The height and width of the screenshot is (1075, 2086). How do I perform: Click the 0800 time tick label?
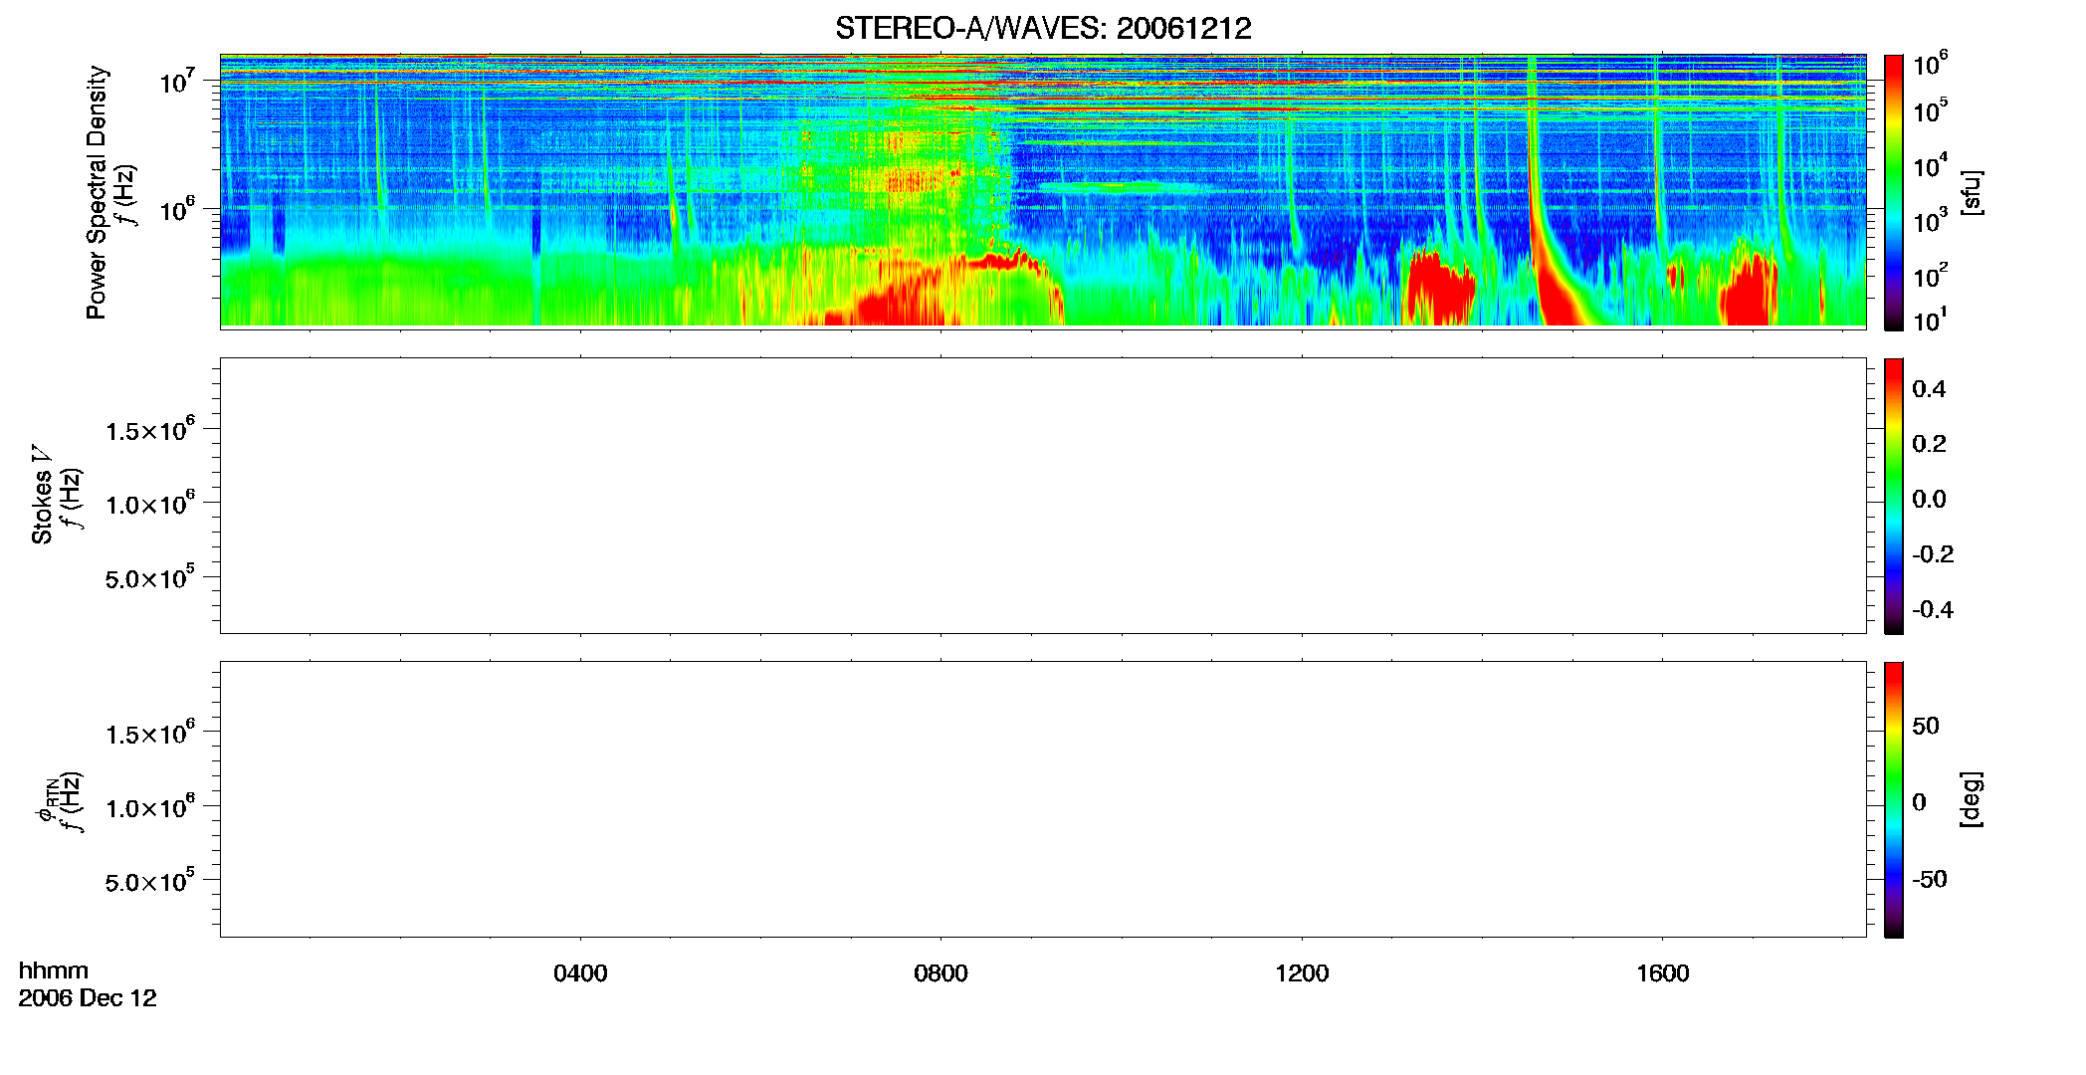(940, 972)
